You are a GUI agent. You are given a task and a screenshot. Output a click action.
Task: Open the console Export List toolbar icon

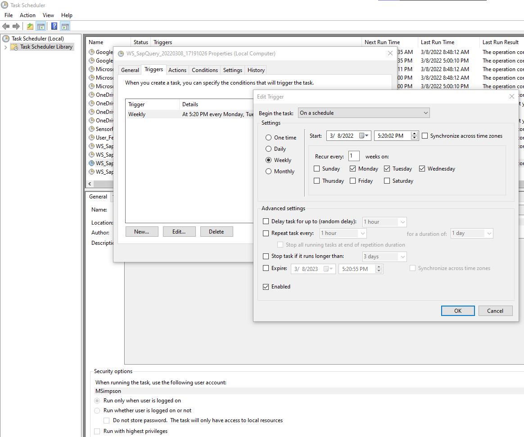click(x=30, y=26)
